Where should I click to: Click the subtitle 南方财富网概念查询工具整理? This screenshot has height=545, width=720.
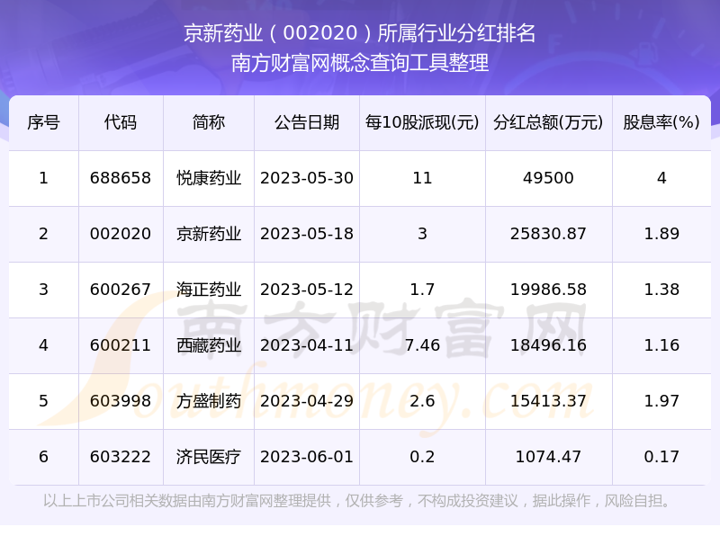click(x=359, y=63)
